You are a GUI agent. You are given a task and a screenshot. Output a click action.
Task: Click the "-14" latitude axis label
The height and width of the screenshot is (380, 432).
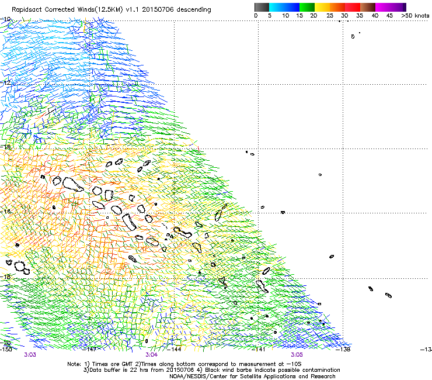(5, 147)
